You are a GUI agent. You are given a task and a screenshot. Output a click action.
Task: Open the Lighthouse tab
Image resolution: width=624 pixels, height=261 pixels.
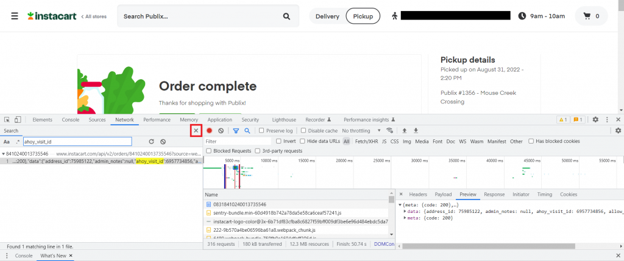[x=284, y=120]
